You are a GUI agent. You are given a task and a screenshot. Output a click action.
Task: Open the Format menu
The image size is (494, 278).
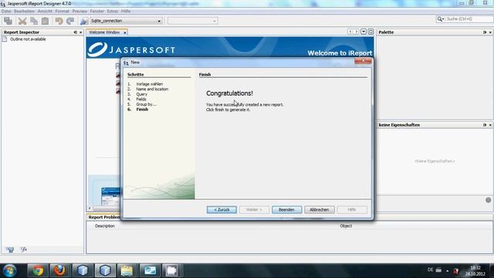(62, 11)
